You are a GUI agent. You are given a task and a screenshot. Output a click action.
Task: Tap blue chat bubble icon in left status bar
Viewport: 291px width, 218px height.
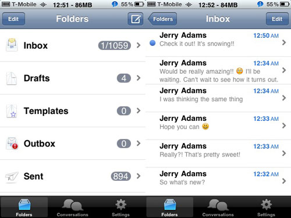tap(115, 4)
